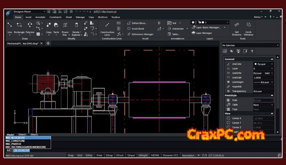This screenshot has height=165, width=286.
Task: Switch to the Sheet1 layout tab
Action: [x=22, y=135]
